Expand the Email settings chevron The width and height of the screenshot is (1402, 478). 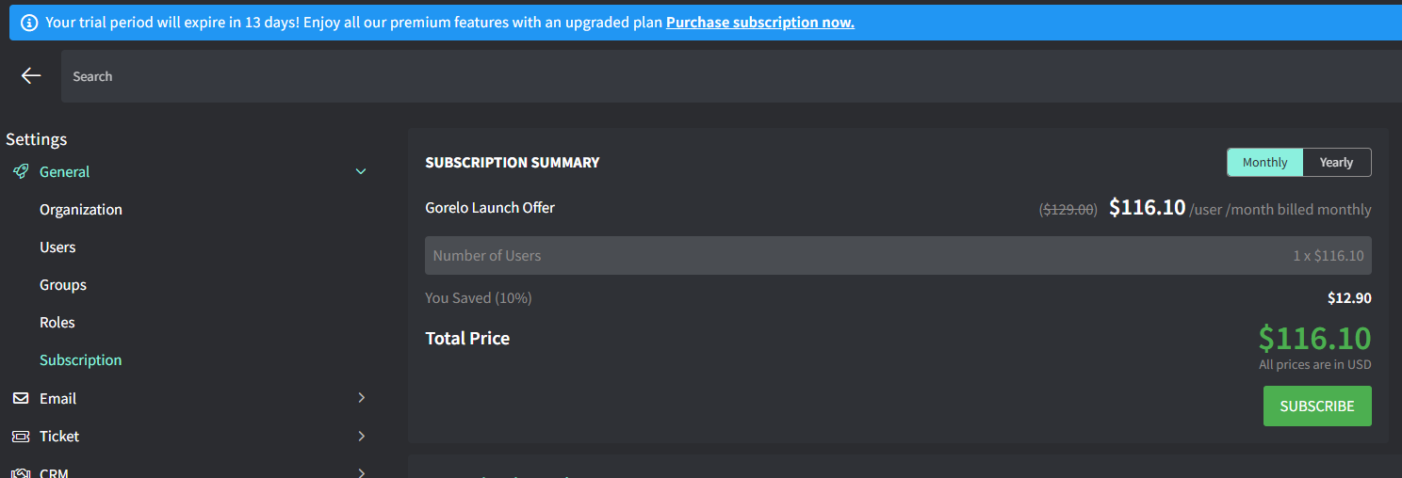(361, 398)
